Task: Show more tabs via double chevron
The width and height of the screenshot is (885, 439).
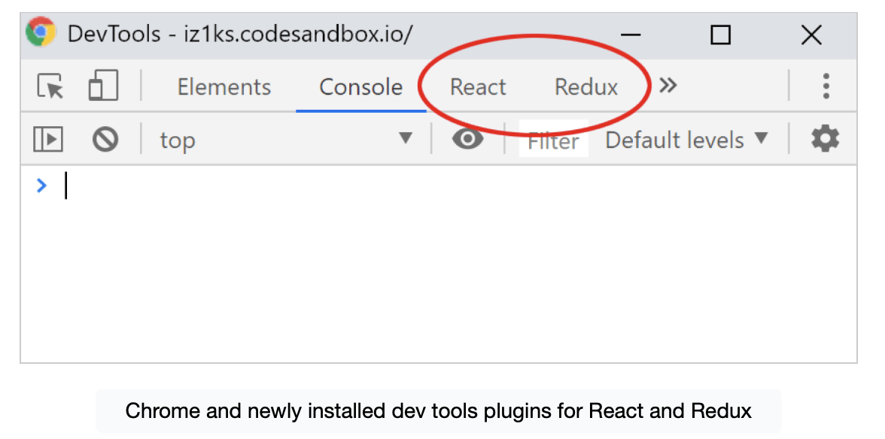Action: [668, 86]
